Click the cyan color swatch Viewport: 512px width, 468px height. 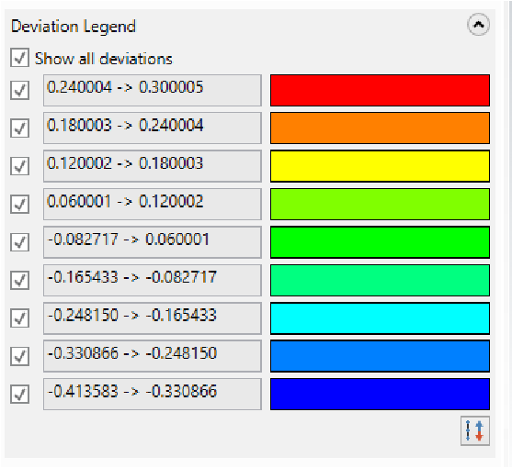tap(380, 318)
